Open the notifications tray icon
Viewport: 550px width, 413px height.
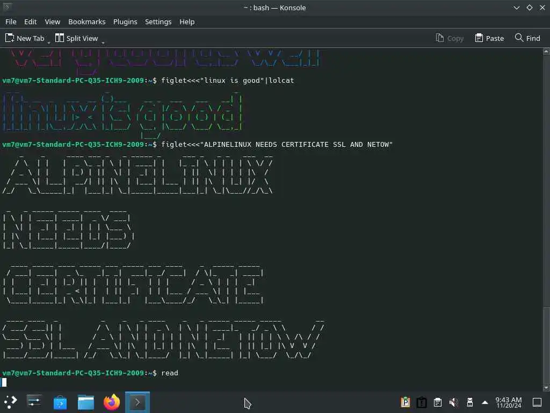point(422,402)
